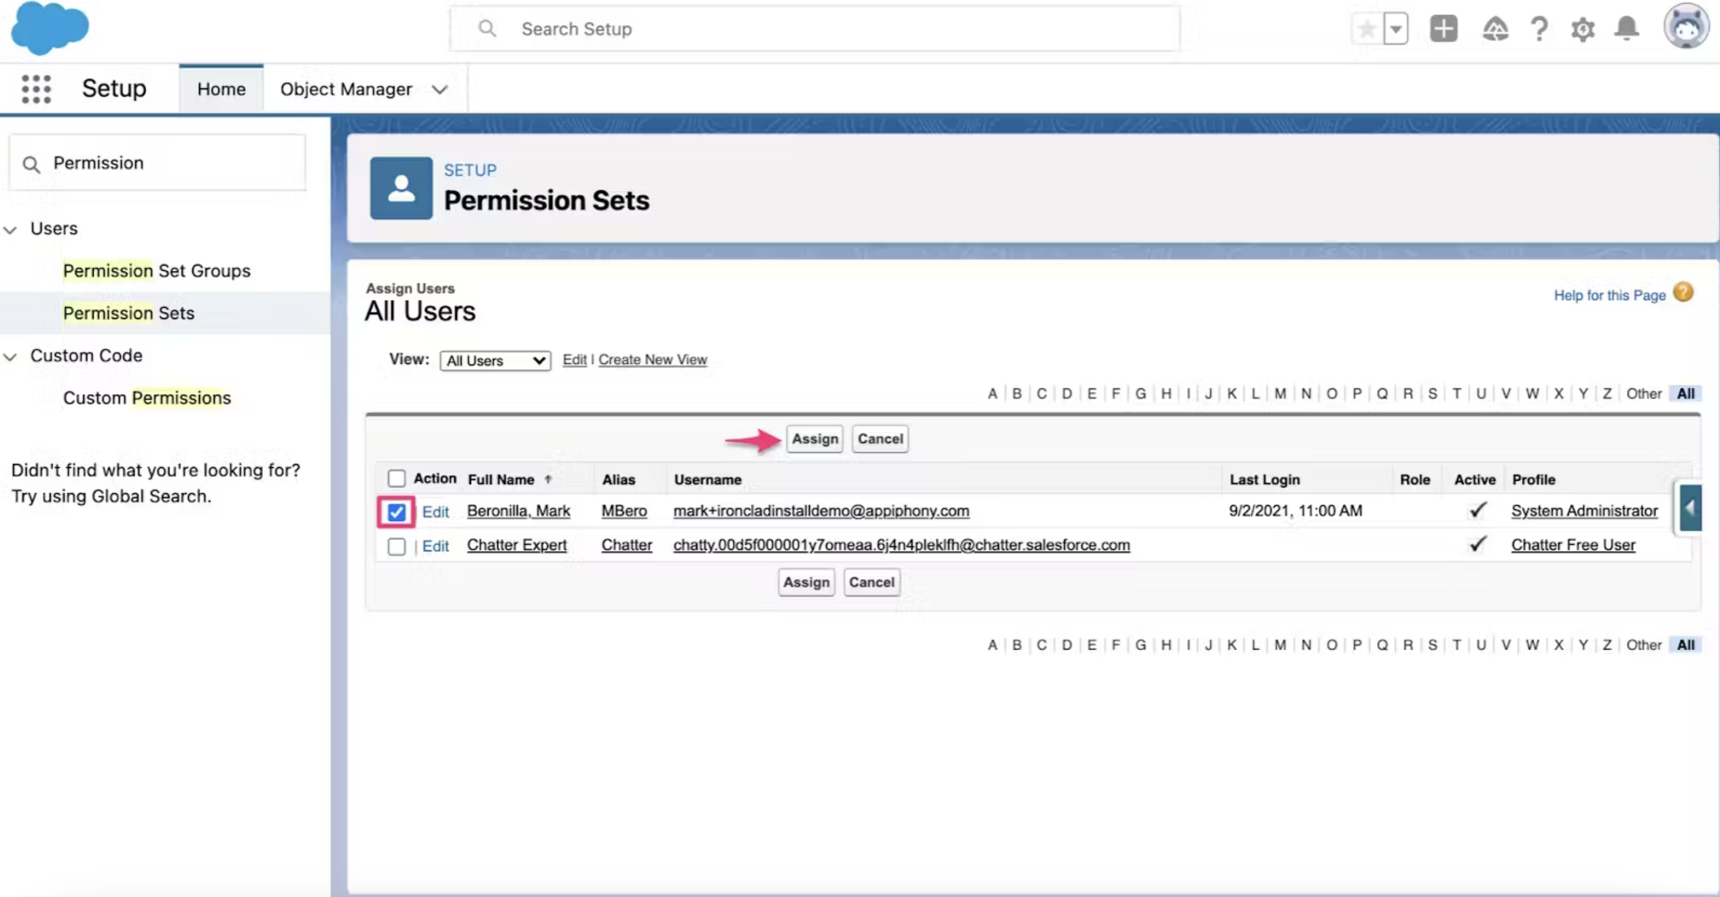
Task: Click the favorites star icon
Action: (1367, 28)
